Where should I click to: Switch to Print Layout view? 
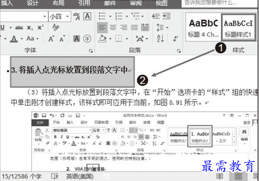click(238, 176)
